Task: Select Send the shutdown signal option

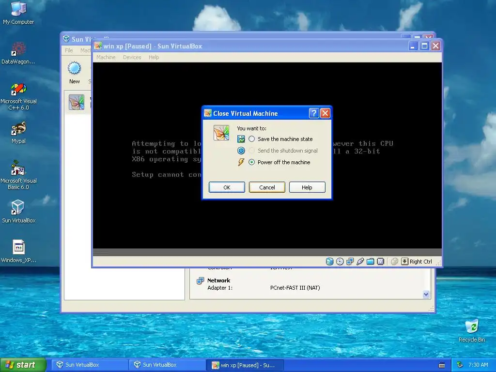Action: point(284,151)
